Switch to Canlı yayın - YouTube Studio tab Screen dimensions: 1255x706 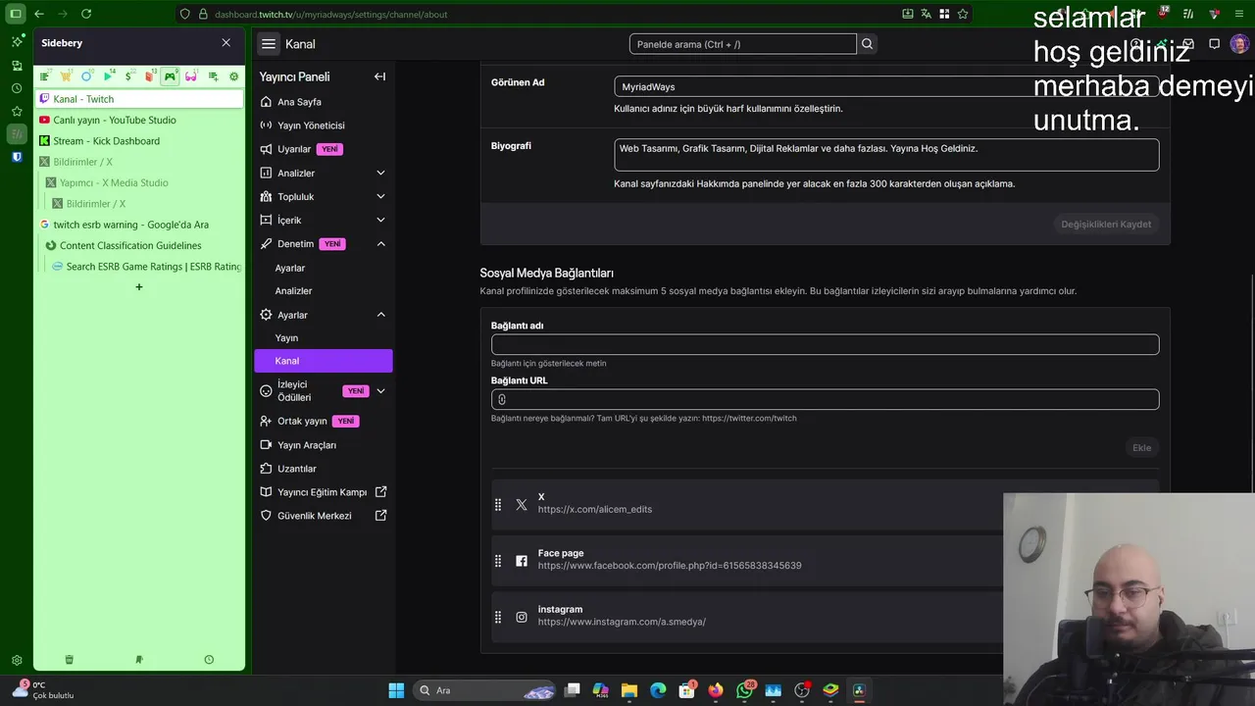(x=140, y=120)
